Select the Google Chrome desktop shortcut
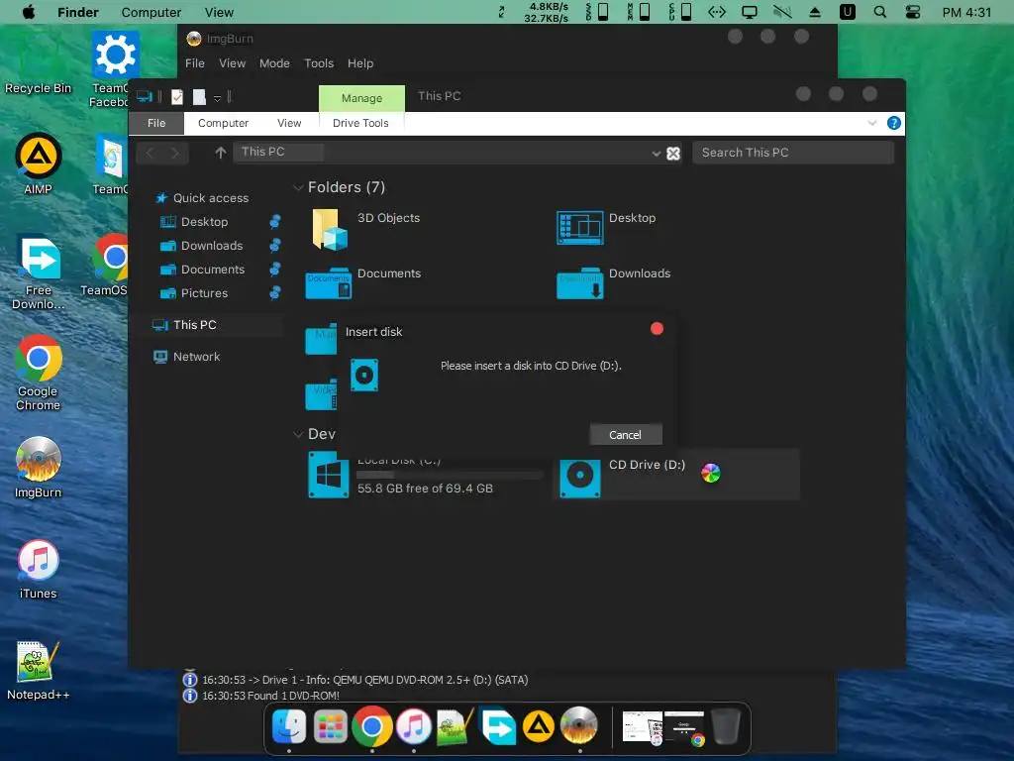 [39, 373]
